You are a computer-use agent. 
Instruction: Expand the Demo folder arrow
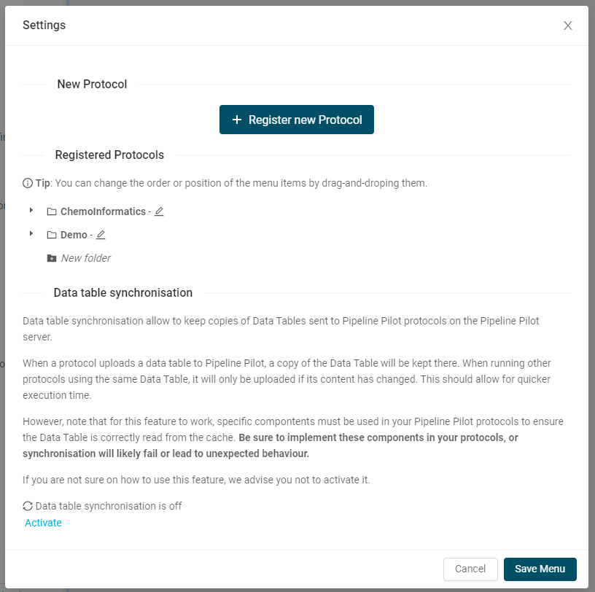point(31,234)
